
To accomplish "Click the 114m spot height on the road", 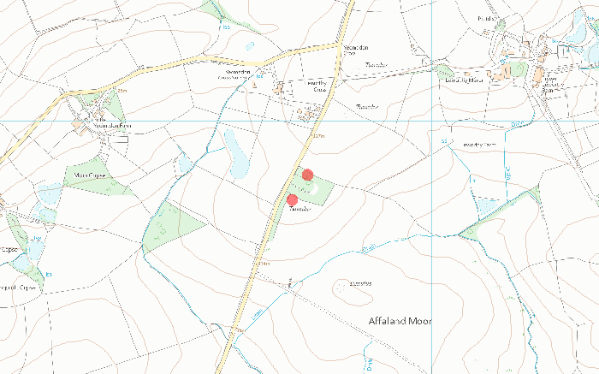I will coord(264,264).
